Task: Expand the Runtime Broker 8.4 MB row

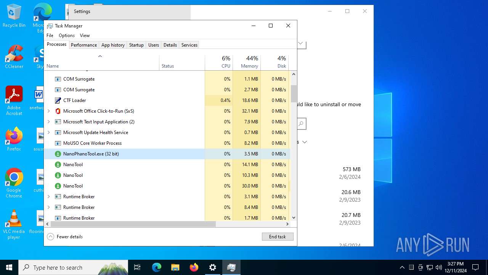Action: point(49,207)
